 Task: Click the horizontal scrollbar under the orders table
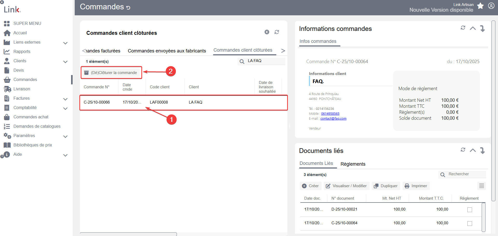128,234
